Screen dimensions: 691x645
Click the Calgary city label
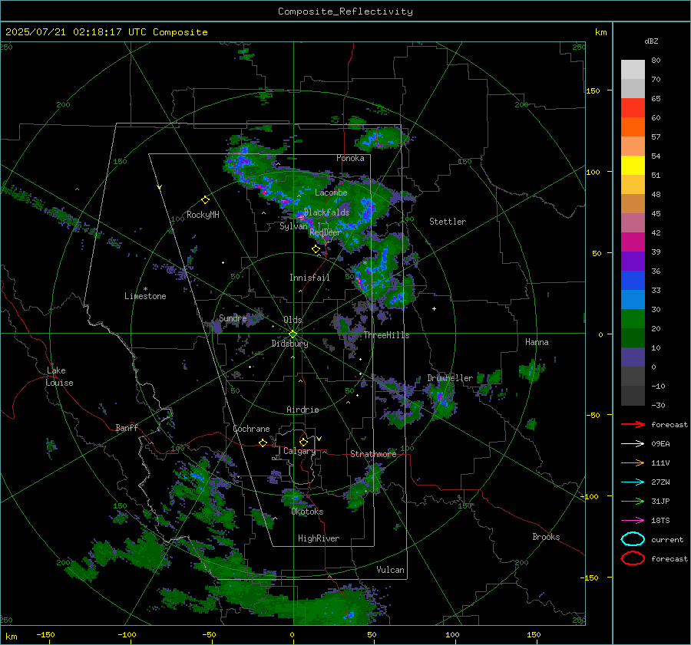click(299, 451)
